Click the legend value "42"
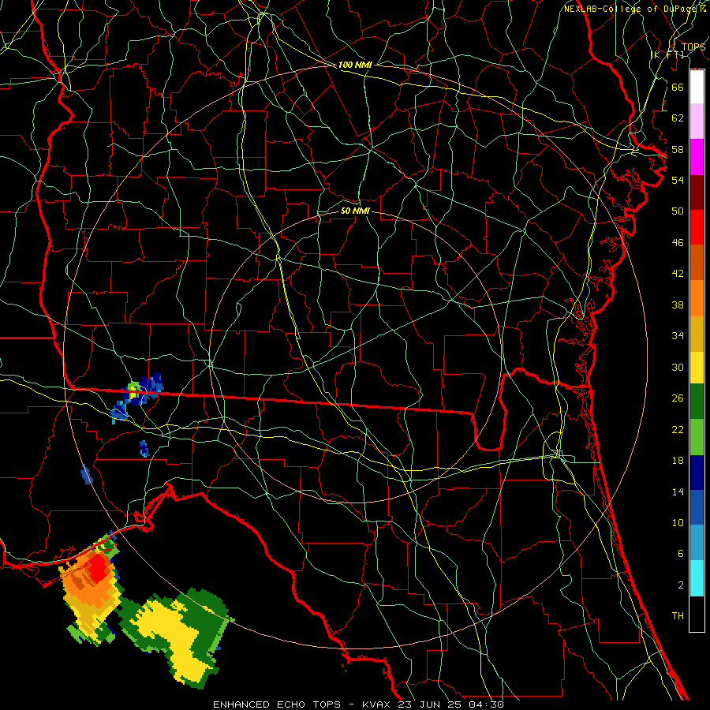710x710 pixels. tap(678, 274)
